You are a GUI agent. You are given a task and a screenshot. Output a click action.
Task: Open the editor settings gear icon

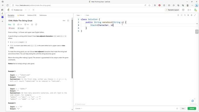(192, 15)
